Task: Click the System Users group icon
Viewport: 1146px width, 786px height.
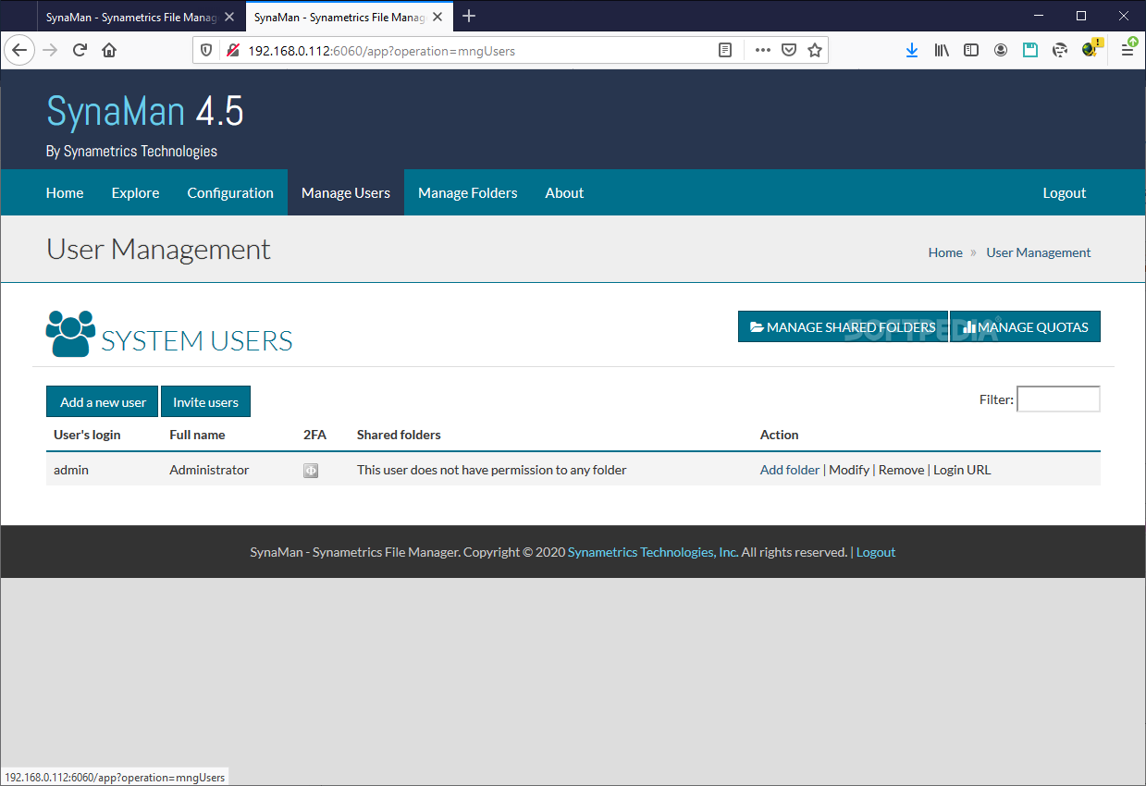Action: 70,334
